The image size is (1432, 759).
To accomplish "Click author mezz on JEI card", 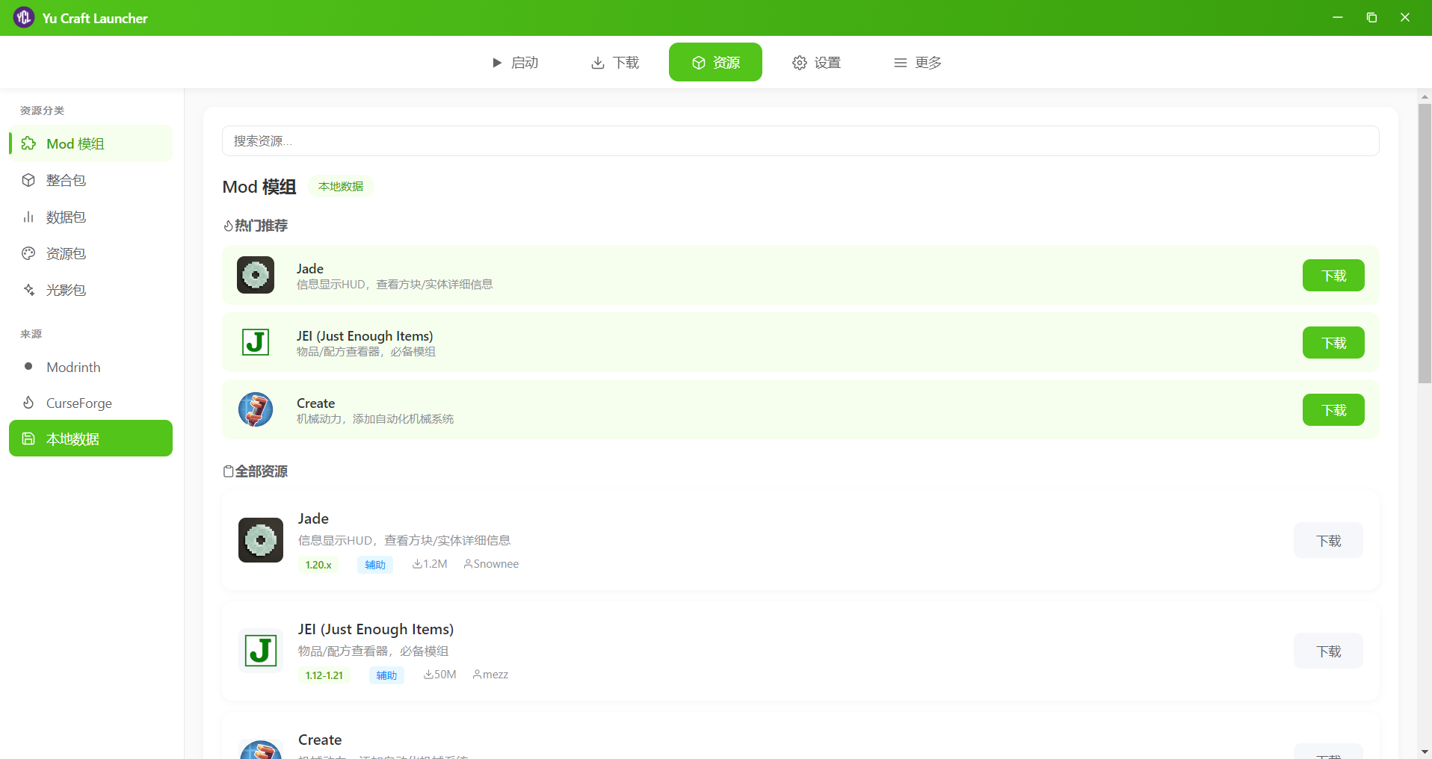I will 490,675.
